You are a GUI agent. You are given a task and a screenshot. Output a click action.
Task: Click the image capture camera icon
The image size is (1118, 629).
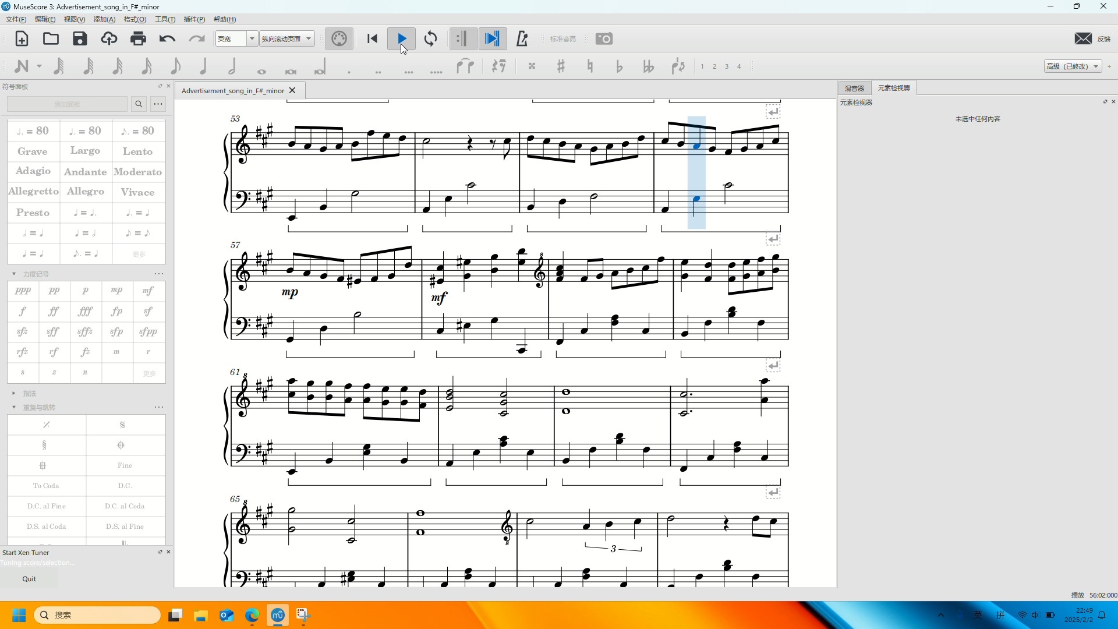pyautogui.click(x=604, y=39)
